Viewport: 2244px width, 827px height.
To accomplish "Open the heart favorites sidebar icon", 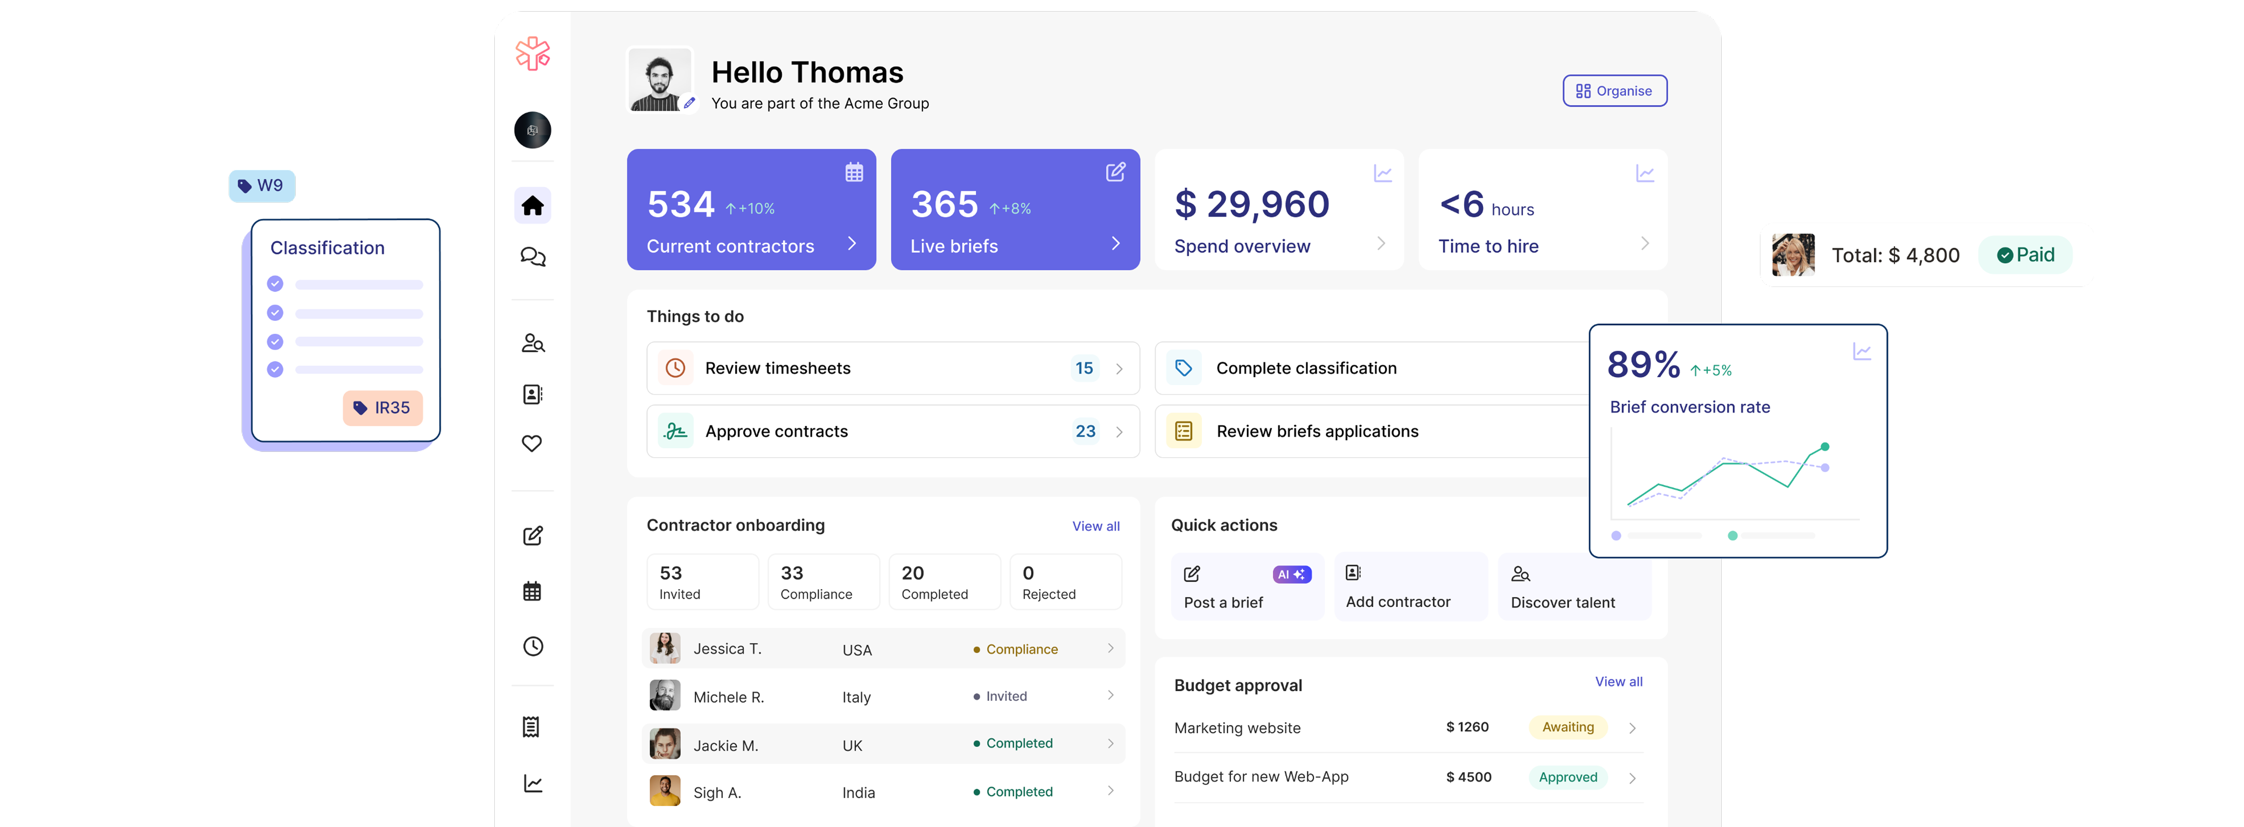I will pyautogui.click(x=532, y=443).
